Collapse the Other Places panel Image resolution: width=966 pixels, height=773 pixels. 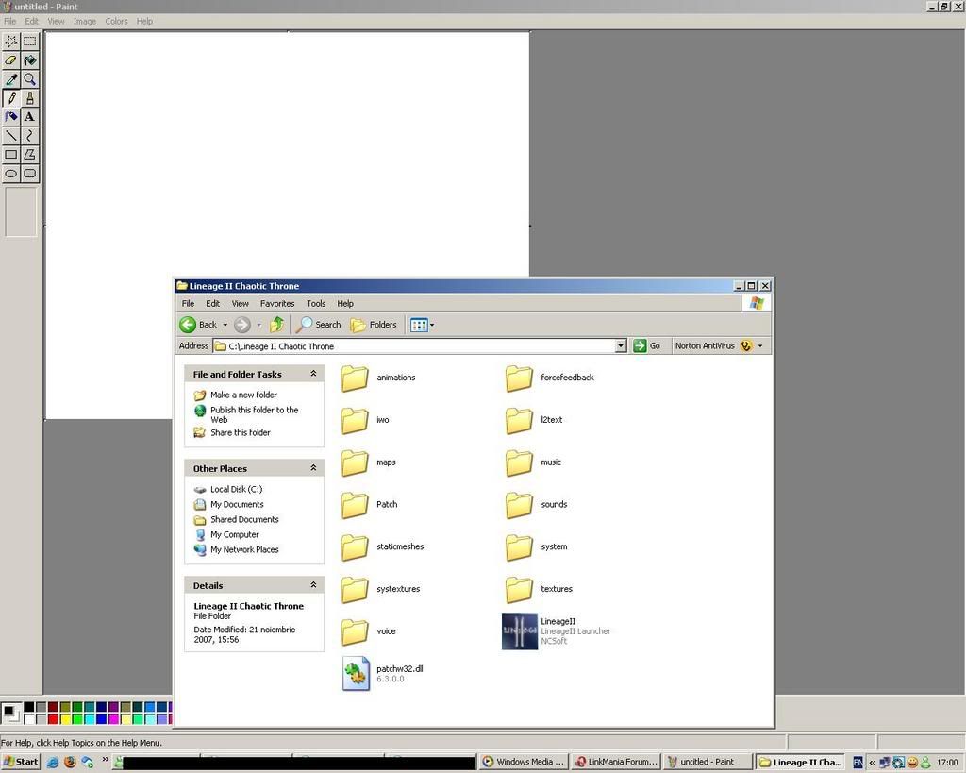(313, 468)
